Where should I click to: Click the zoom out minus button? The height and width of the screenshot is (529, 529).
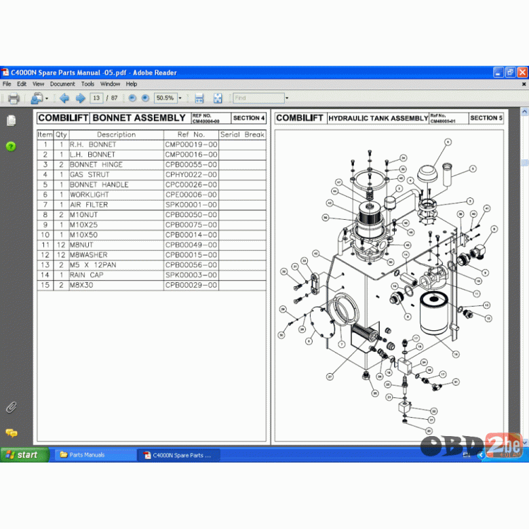(132, 98)
